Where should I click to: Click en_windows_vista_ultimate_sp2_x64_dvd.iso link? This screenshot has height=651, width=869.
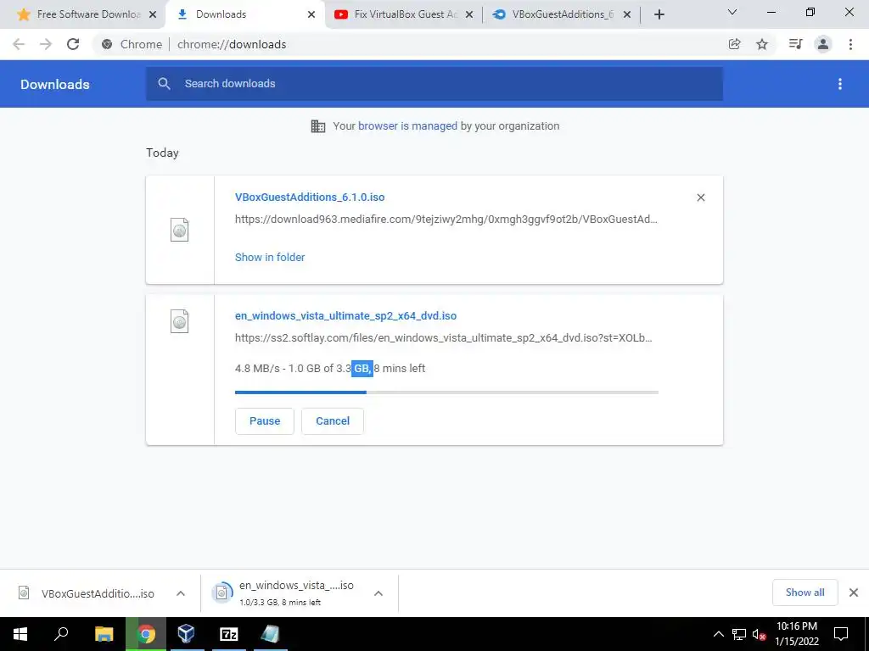tap(346, 316)
